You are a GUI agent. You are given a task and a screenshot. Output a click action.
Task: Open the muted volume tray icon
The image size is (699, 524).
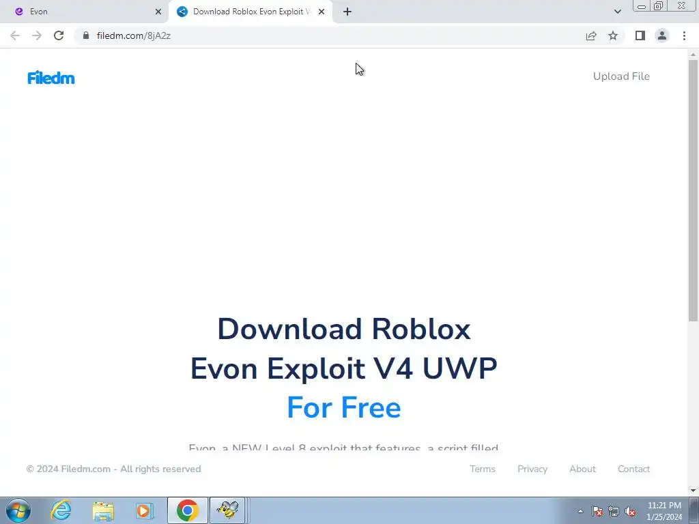click(x=630, y=511)
